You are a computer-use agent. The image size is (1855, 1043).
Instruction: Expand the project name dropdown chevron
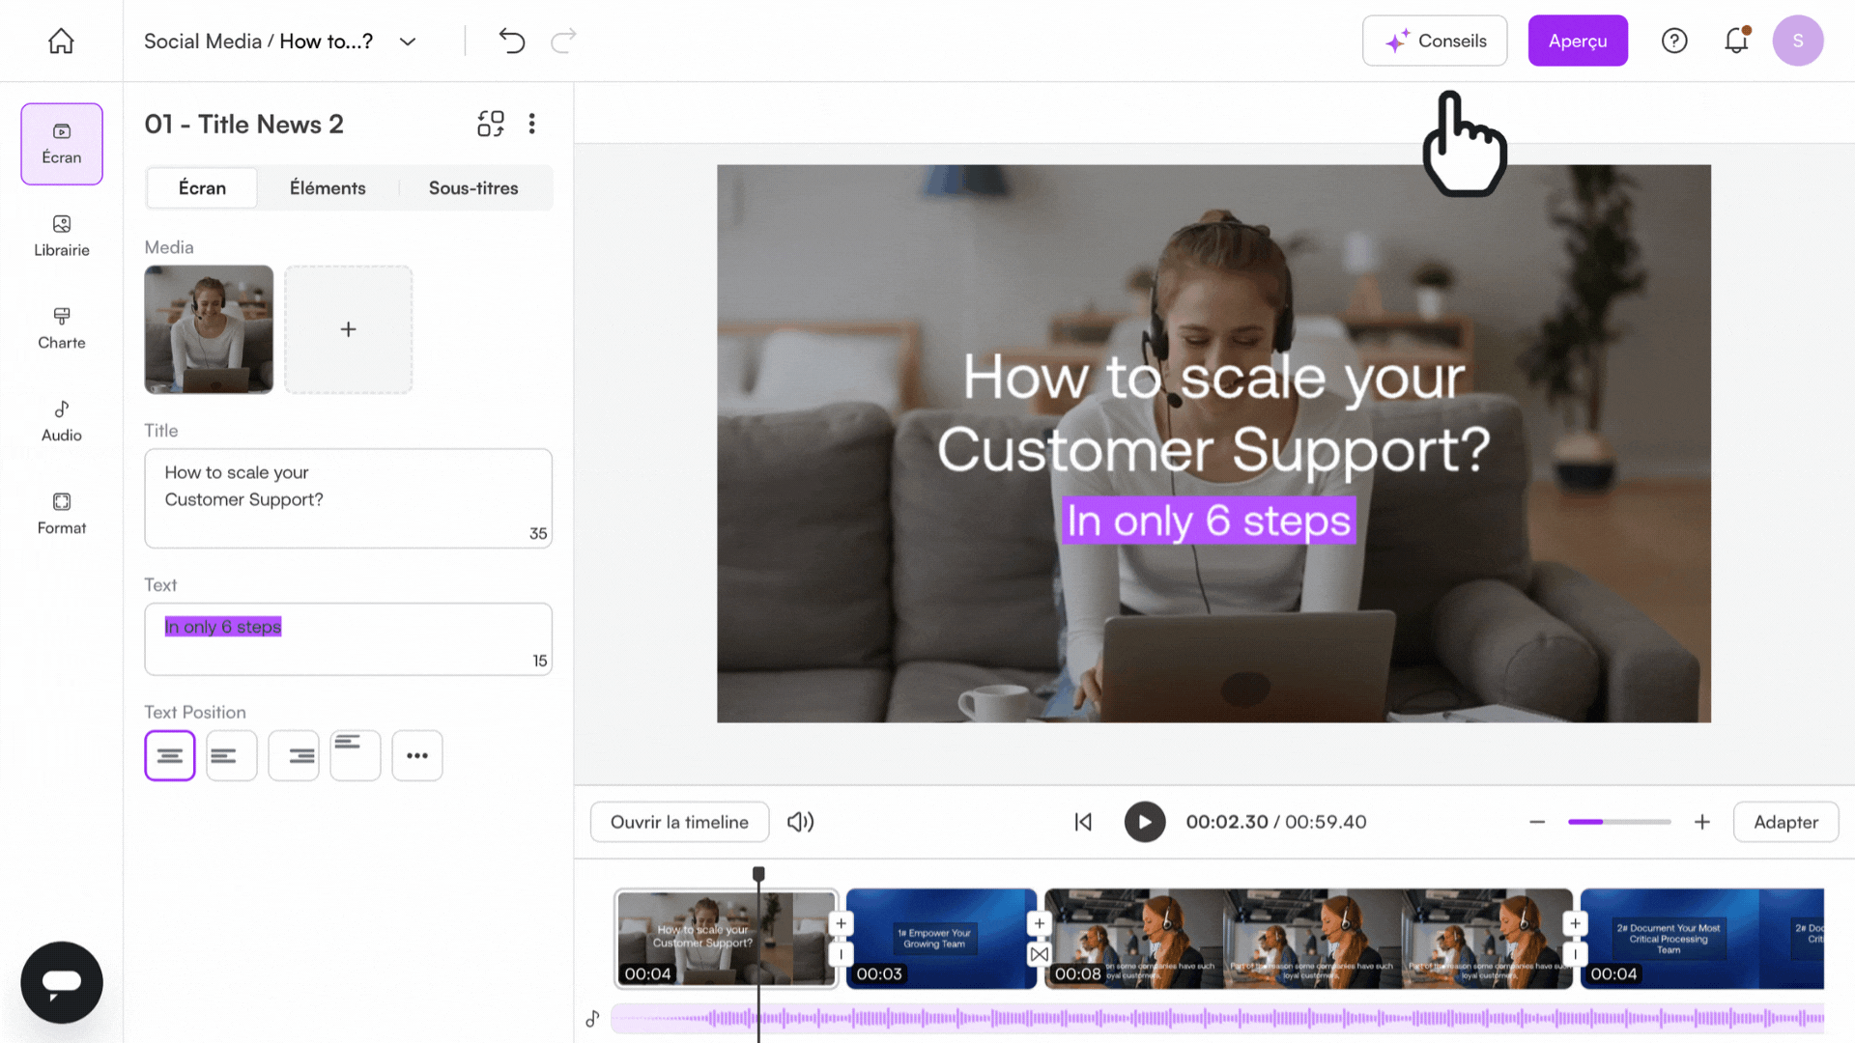[x=408, y=42]
